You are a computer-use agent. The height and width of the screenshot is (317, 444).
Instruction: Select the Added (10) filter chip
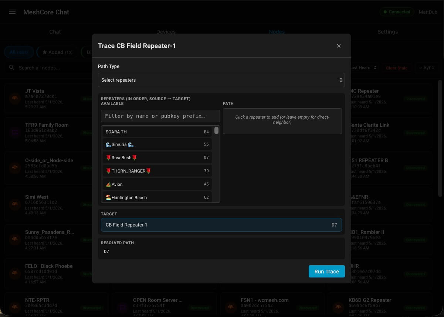coord(57,52)
